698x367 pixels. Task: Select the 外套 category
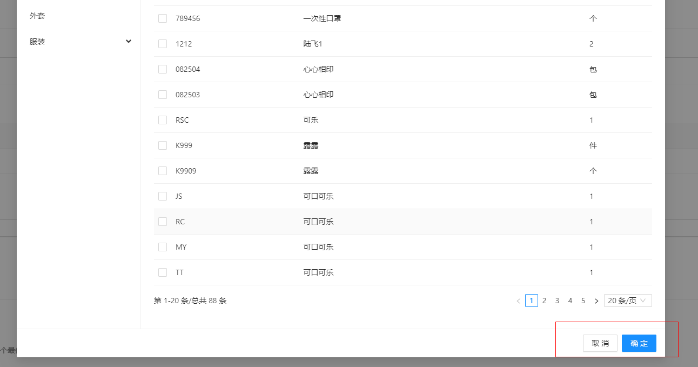point(37,16)
